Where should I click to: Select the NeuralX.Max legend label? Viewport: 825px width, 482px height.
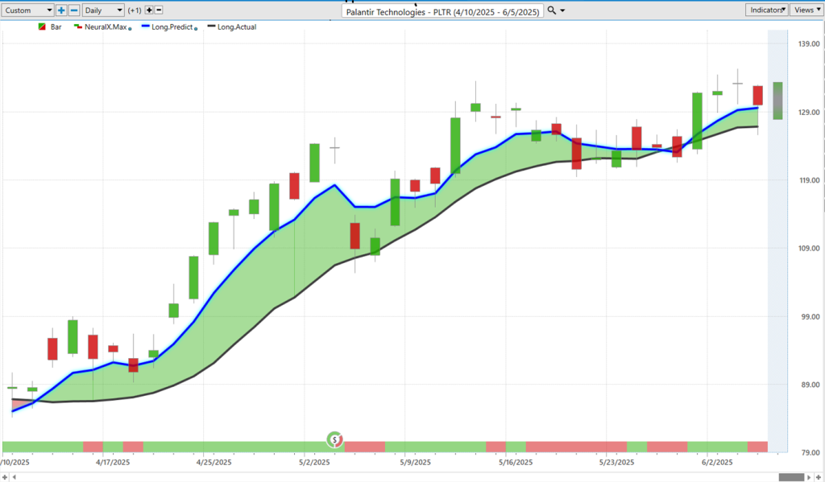click(106, 27)
